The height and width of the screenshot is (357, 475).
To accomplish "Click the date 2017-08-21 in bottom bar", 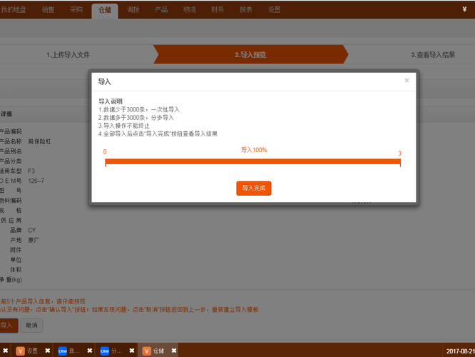I will click(460, 351).
